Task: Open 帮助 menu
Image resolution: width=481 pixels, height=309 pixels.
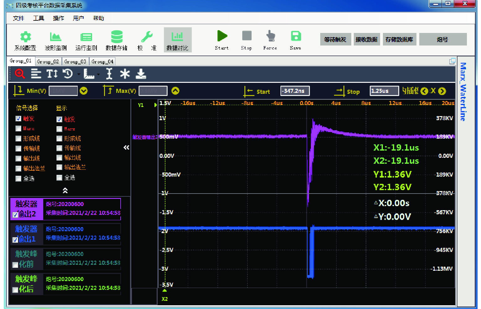Action: tap(98, 18)
